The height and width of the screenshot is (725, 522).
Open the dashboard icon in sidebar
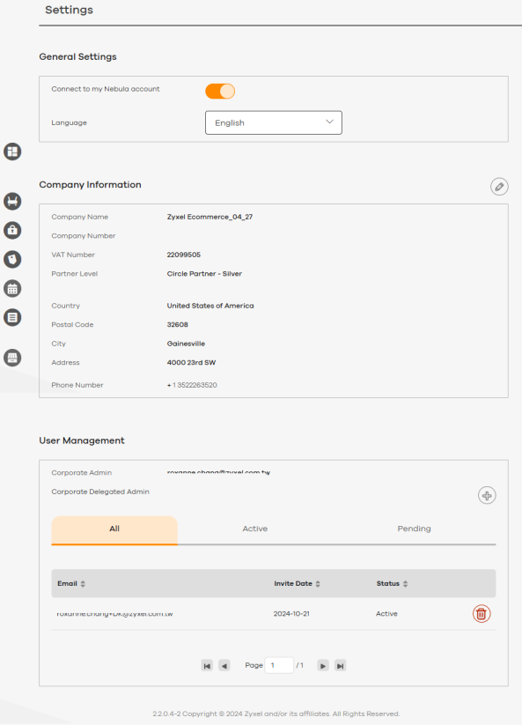tap(12, 152)
